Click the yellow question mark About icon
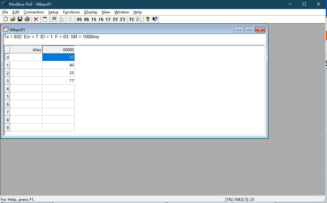327x203 pixels. point(148,19)
